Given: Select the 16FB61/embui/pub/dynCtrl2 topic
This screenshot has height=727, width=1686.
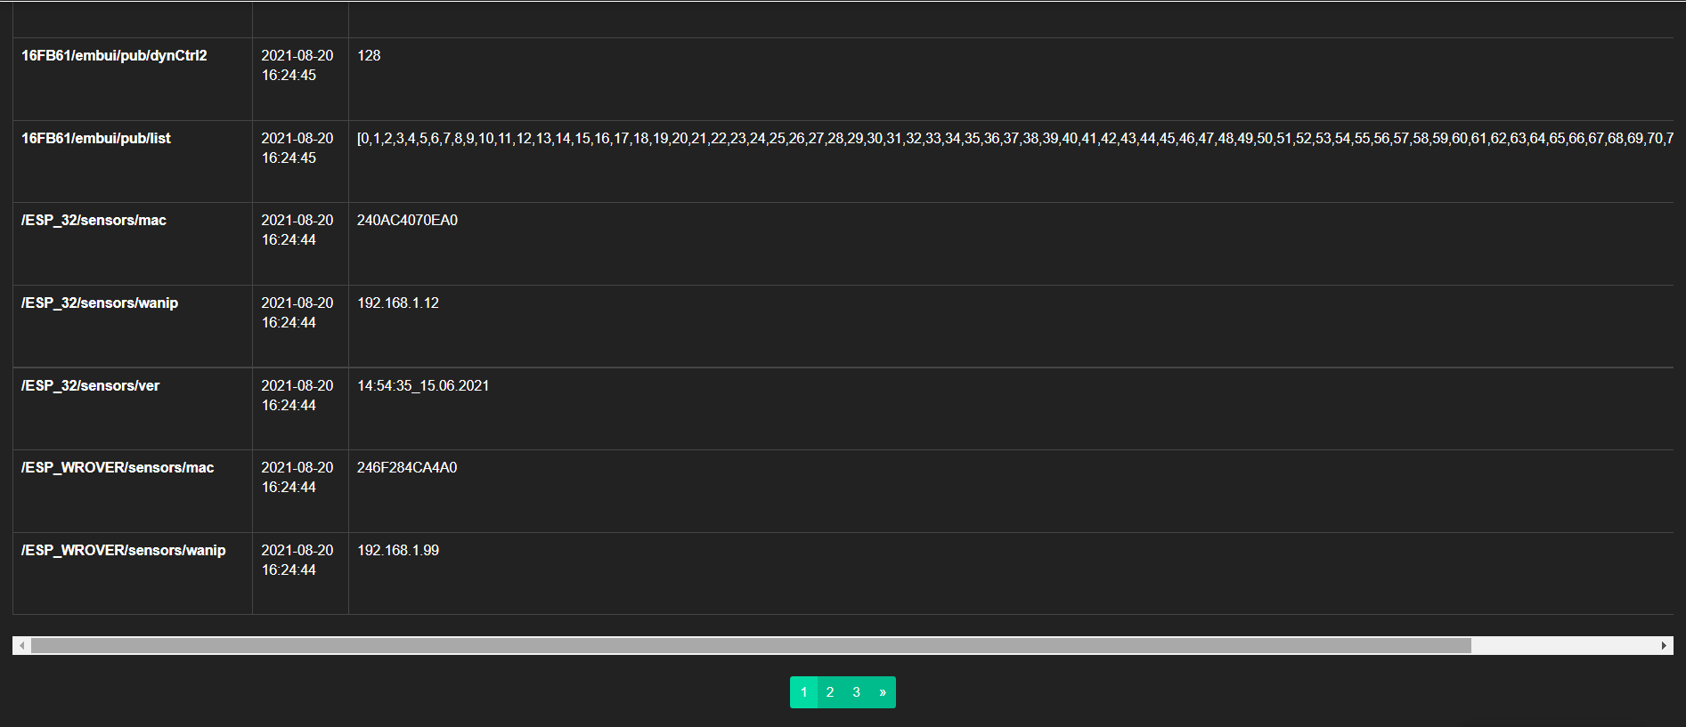Looking at the screenshot, I should pos(114,55).
